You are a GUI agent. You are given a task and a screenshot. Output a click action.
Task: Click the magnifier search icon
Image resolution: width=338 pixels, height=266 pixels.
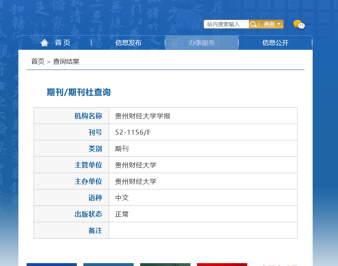tap(253, 24)
